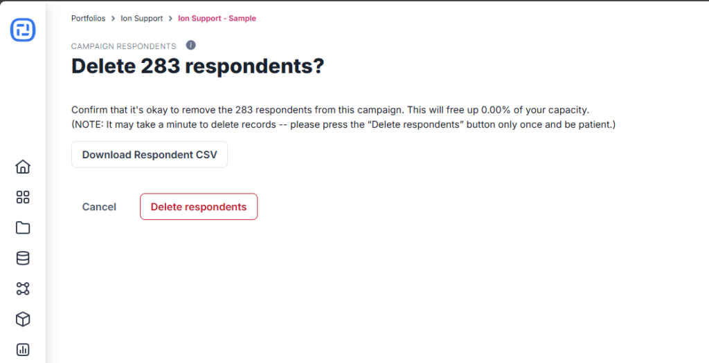Go to Portfolios breadcrumb
Screen dimensions: 709x363
(x=88, y=19)
